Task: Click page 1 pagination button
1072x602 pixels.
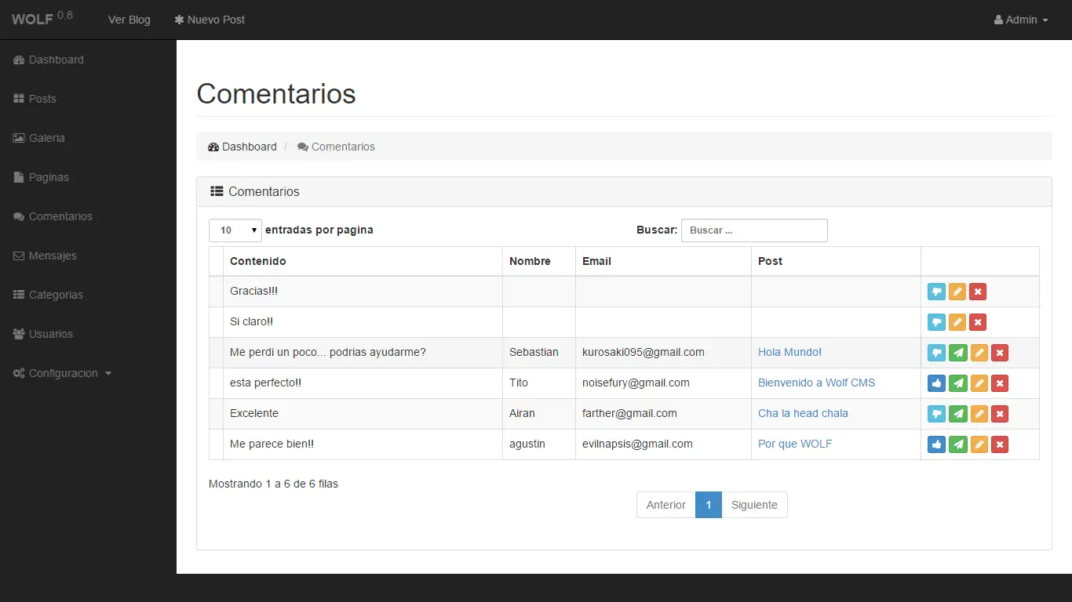Action: coord(709,505)
